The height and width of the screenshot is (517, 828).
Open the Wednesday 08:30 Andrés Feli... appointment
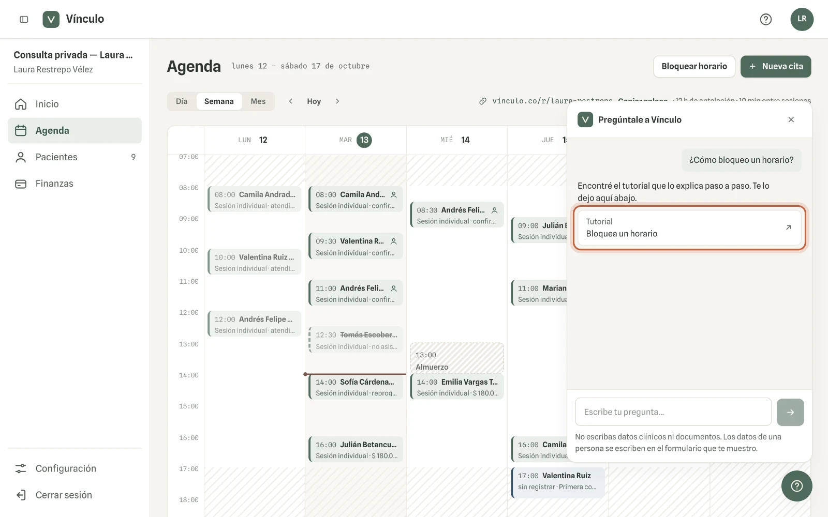457,215
